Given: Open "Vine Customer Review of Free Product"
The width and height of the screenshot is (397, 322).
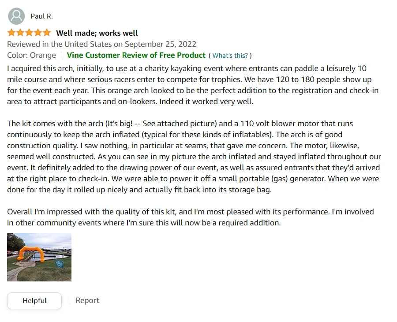Looking at the screenshot, I should (136, 55).
